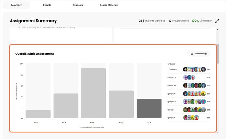Select the dark 100 % bar
This screenshot has width=226, height=139.
(x=149, y=108)
